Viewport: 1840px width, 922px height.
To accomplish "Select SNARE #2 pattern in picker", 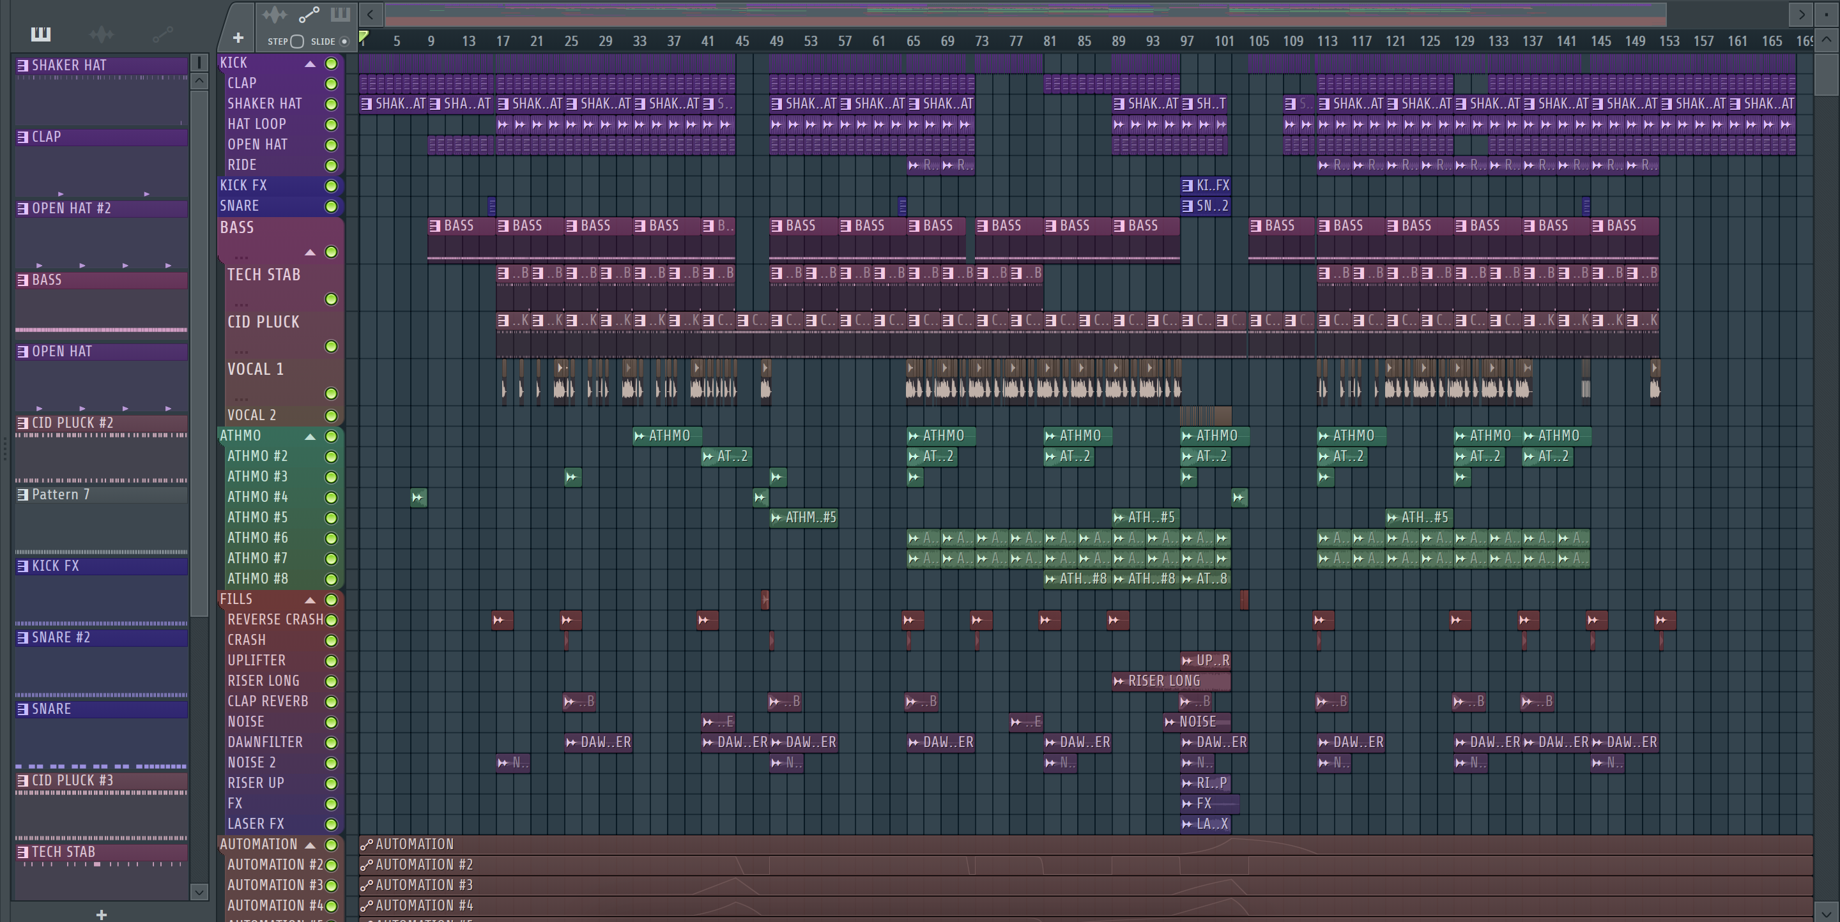I will click(102, 637).
